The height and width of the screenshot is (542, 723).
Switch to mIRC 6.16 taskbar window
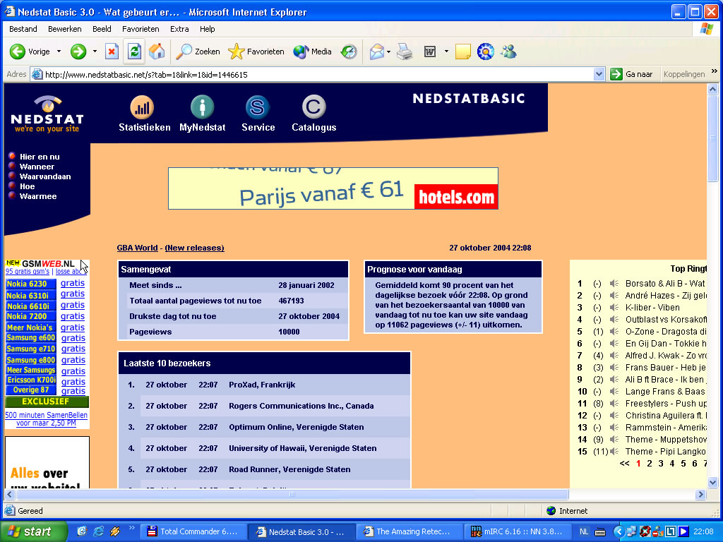click(x=518, y=531)
